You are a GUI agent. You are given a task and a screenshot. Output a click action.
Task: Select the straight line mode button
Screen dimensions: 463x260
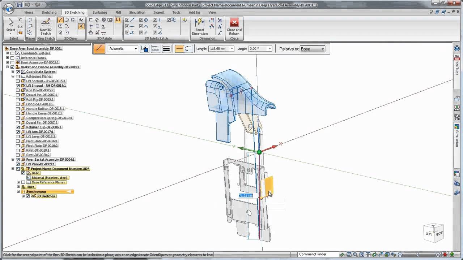tap(179, 49)
